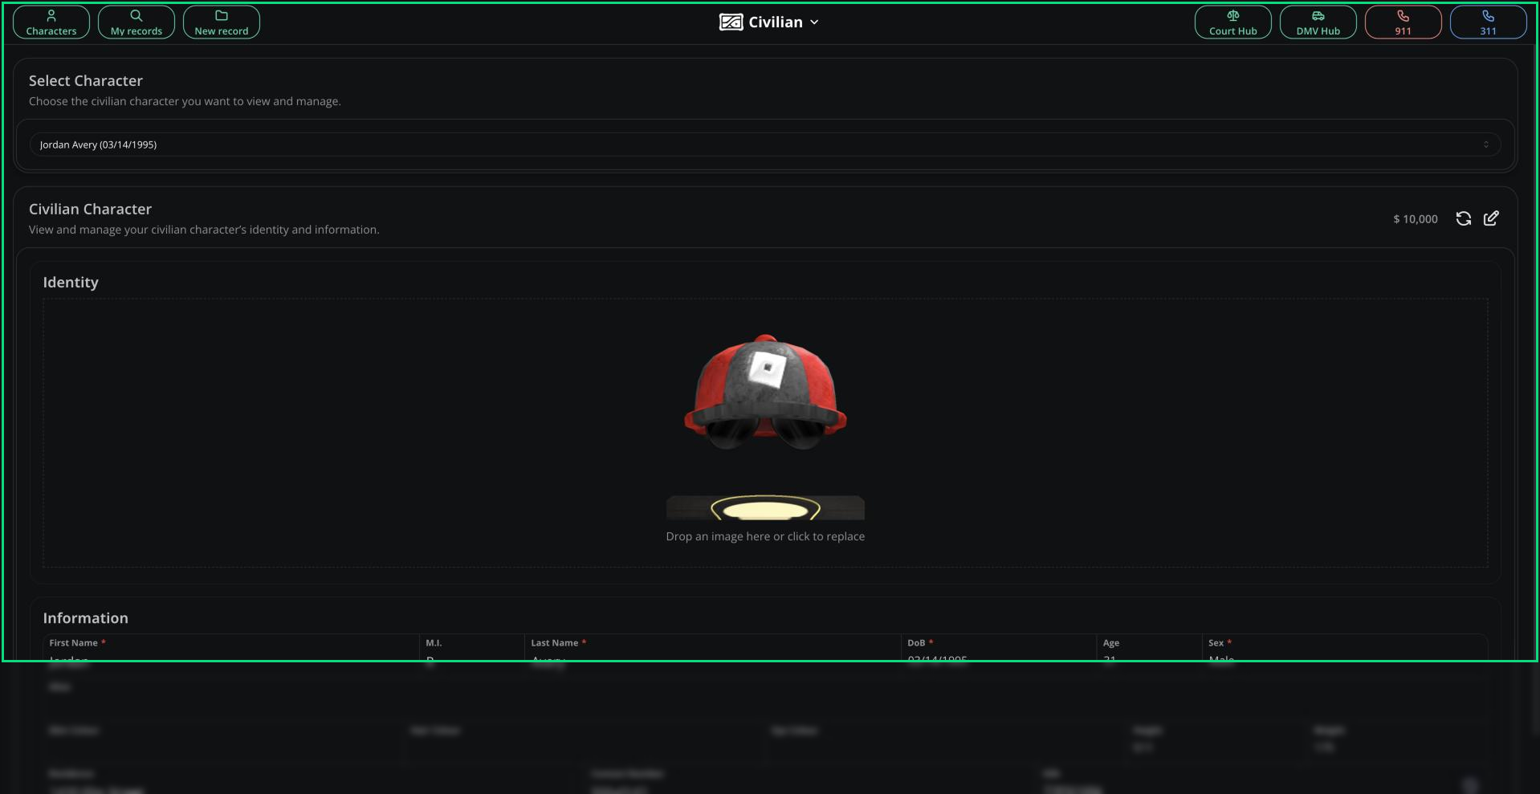Click the Age field label
The width and height of the screenshot is (1540, 794).
pyautogui.click(x=1111, y=643)
